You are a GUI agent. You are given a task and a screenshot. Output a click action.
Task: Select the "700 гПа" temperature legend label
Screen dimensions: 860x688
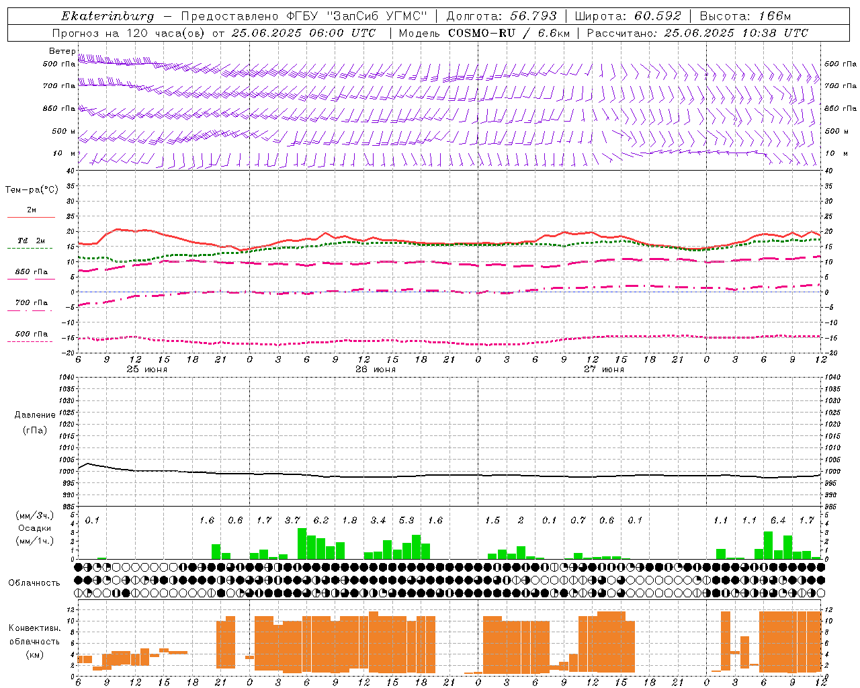pyautogui.click(x=32, y=303)
